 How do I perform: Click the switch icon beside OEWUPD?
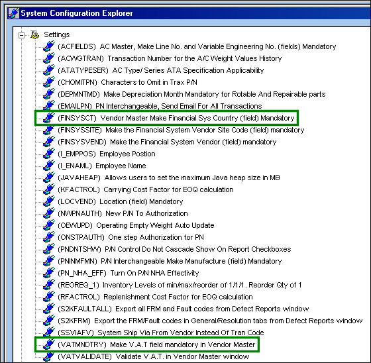coord(49,225)
